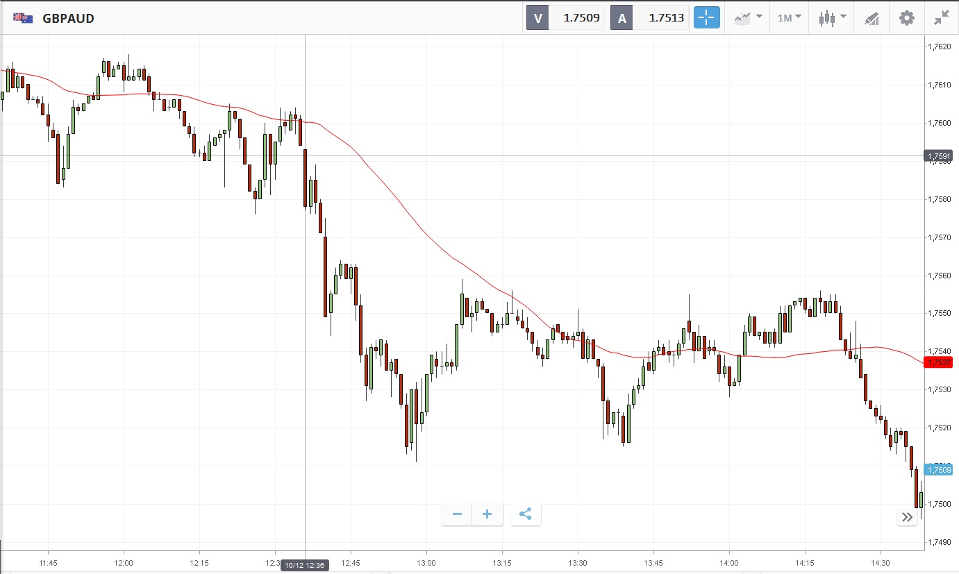Click the 13:00 label on the time axis
This screenshot has height=574, width=959.
click(426, 562)
